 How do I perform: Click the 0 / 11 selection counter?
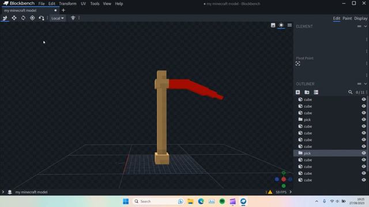(x=360, y=92)
